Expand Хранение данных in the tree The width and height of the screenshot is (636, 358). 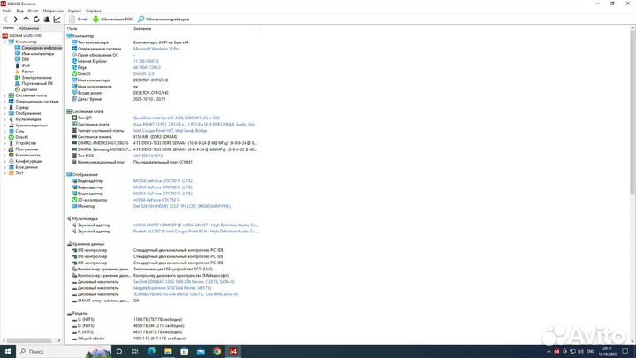(x=5, y=126)
